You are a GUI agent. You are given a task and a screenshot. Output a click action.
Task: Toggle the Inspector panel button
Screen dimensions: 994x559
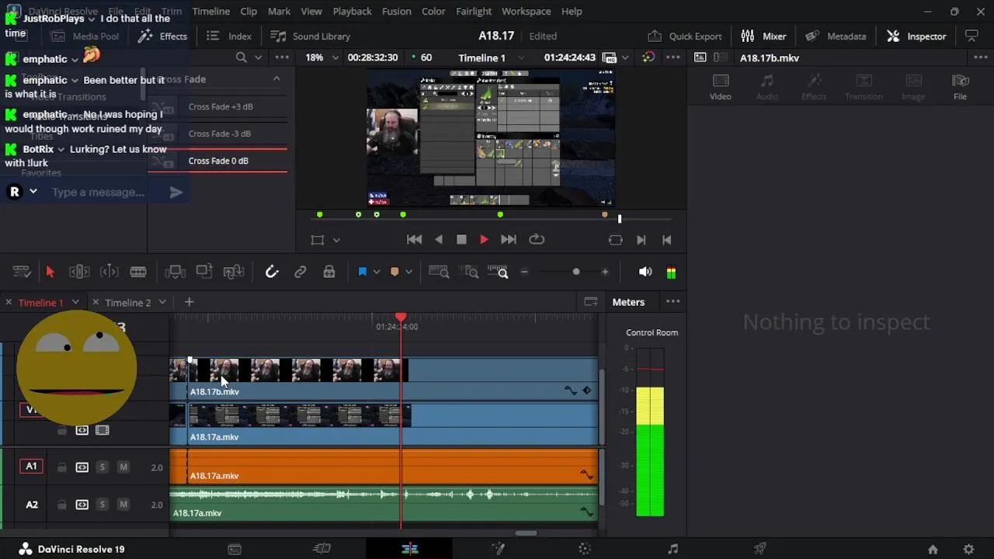coord(916,36)
